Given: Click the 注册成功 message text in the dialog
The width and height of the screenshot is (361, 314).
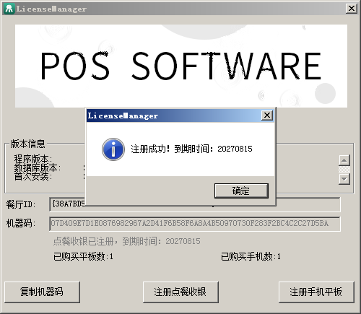Looking at the screenshot, I should (x=191, y=149).
